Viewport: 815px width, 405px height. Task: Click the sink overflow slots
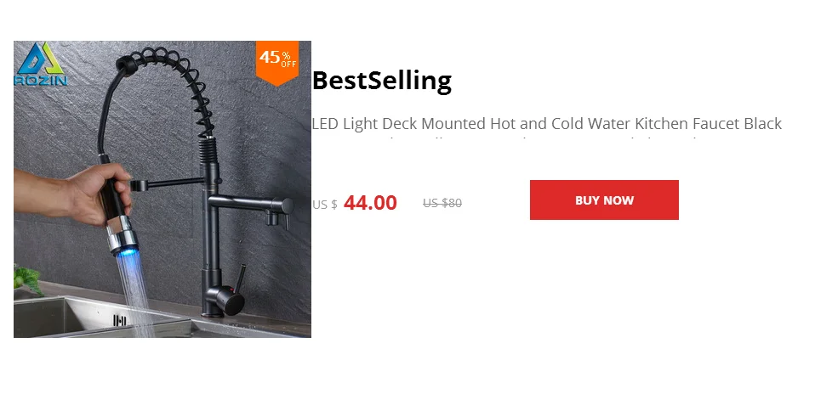(x=120, y=320)
